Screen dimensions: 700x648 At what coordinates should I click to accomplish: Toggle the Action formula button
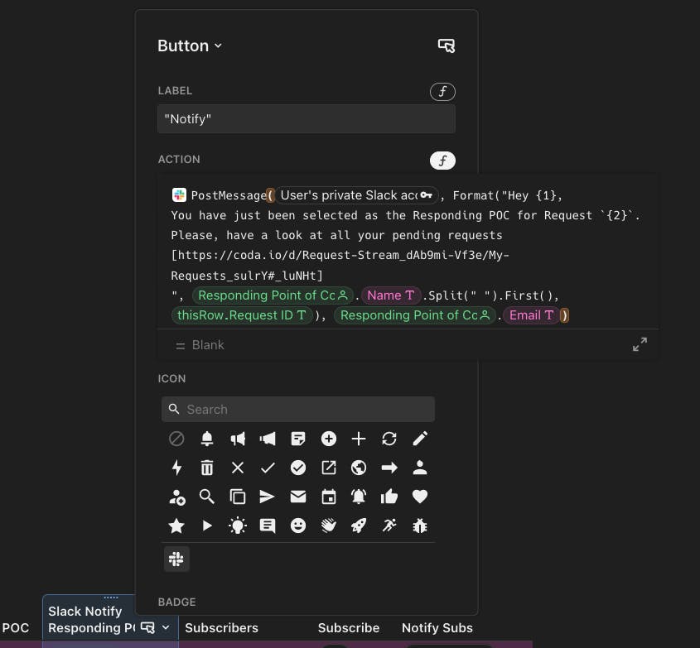pyautogui.click(x=442, y=160)
